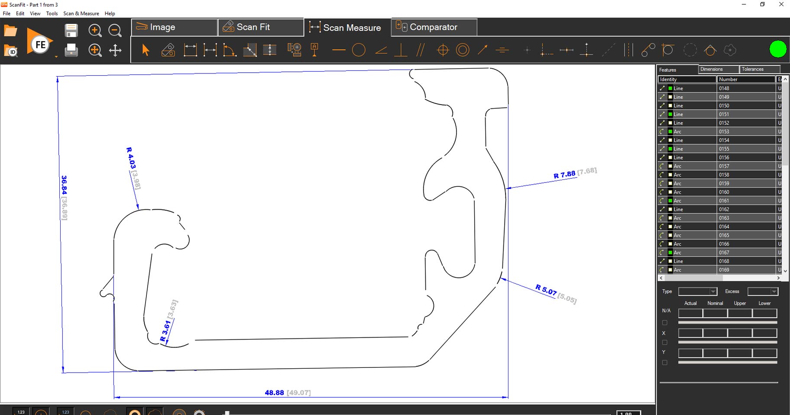Sort by the Identity column header
The height and width of the screenshot is (415, 790).
[687, 79]
